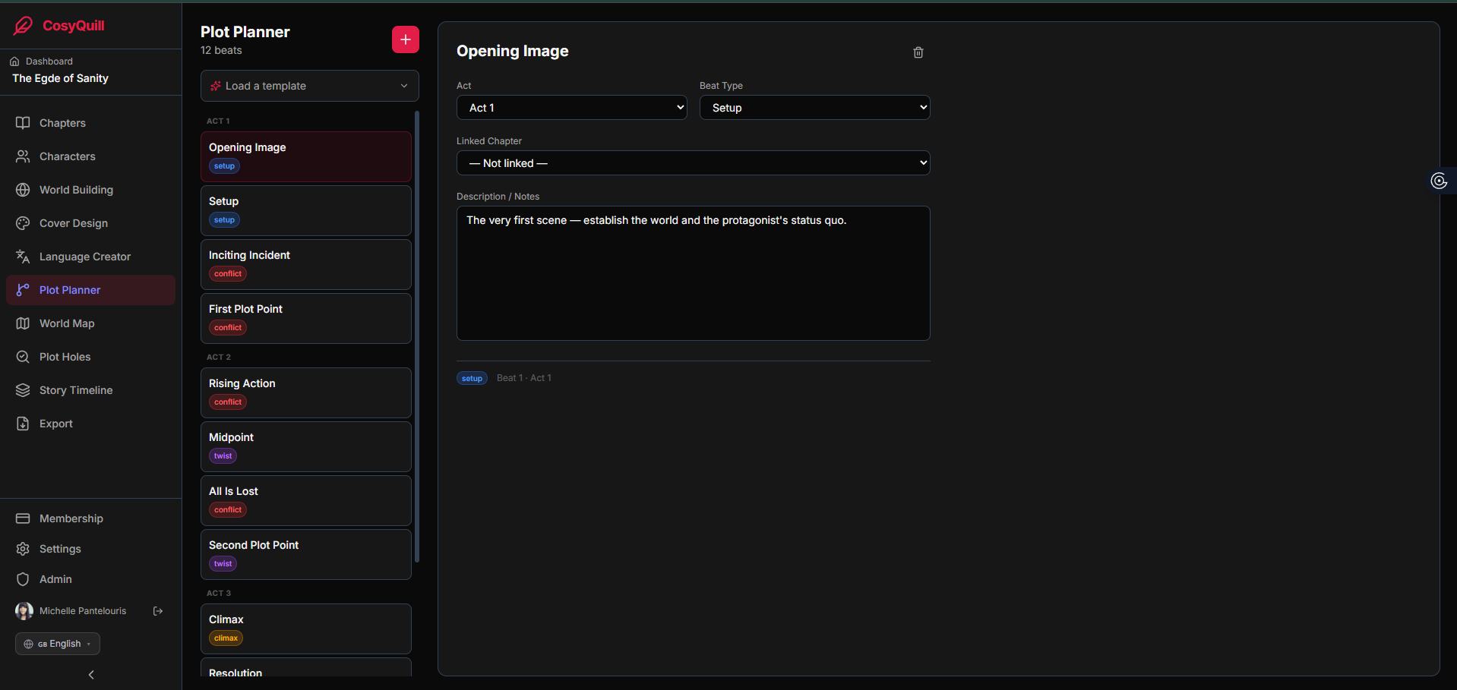Click the ACT 2 section header
Screen dimensions: 1457x690
coord(219,357)
